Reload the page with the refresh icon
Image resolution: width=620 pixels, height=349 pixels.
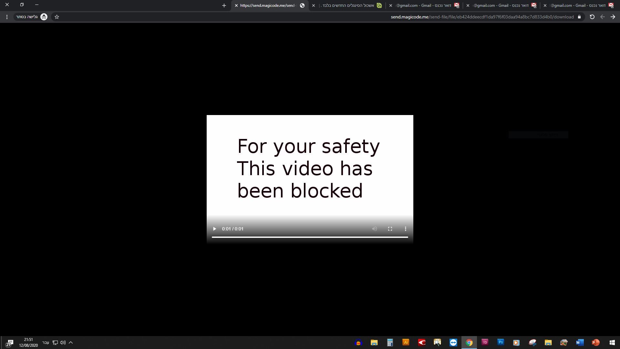[592, 17]
